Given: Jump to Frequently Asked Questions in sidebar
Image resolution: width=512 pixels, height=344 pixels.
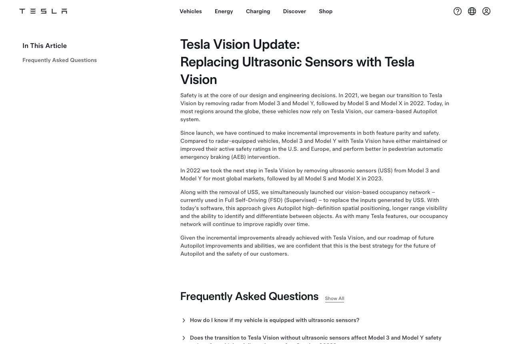Looking at the screenshot, I should [60, 60].
